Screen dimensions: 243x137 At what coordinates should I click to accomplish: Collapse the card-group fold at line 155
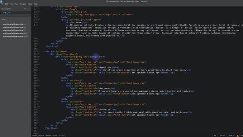coord(39,57)
